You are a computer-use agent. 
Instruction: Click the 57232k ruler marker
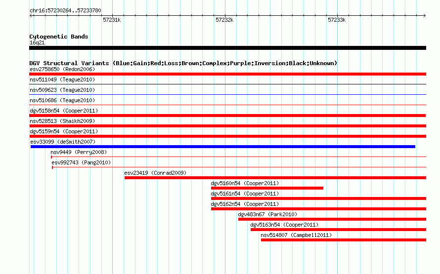point(224,20)
